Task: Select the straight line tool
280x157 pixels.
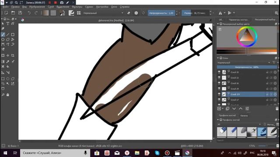Action: (8, 34)
